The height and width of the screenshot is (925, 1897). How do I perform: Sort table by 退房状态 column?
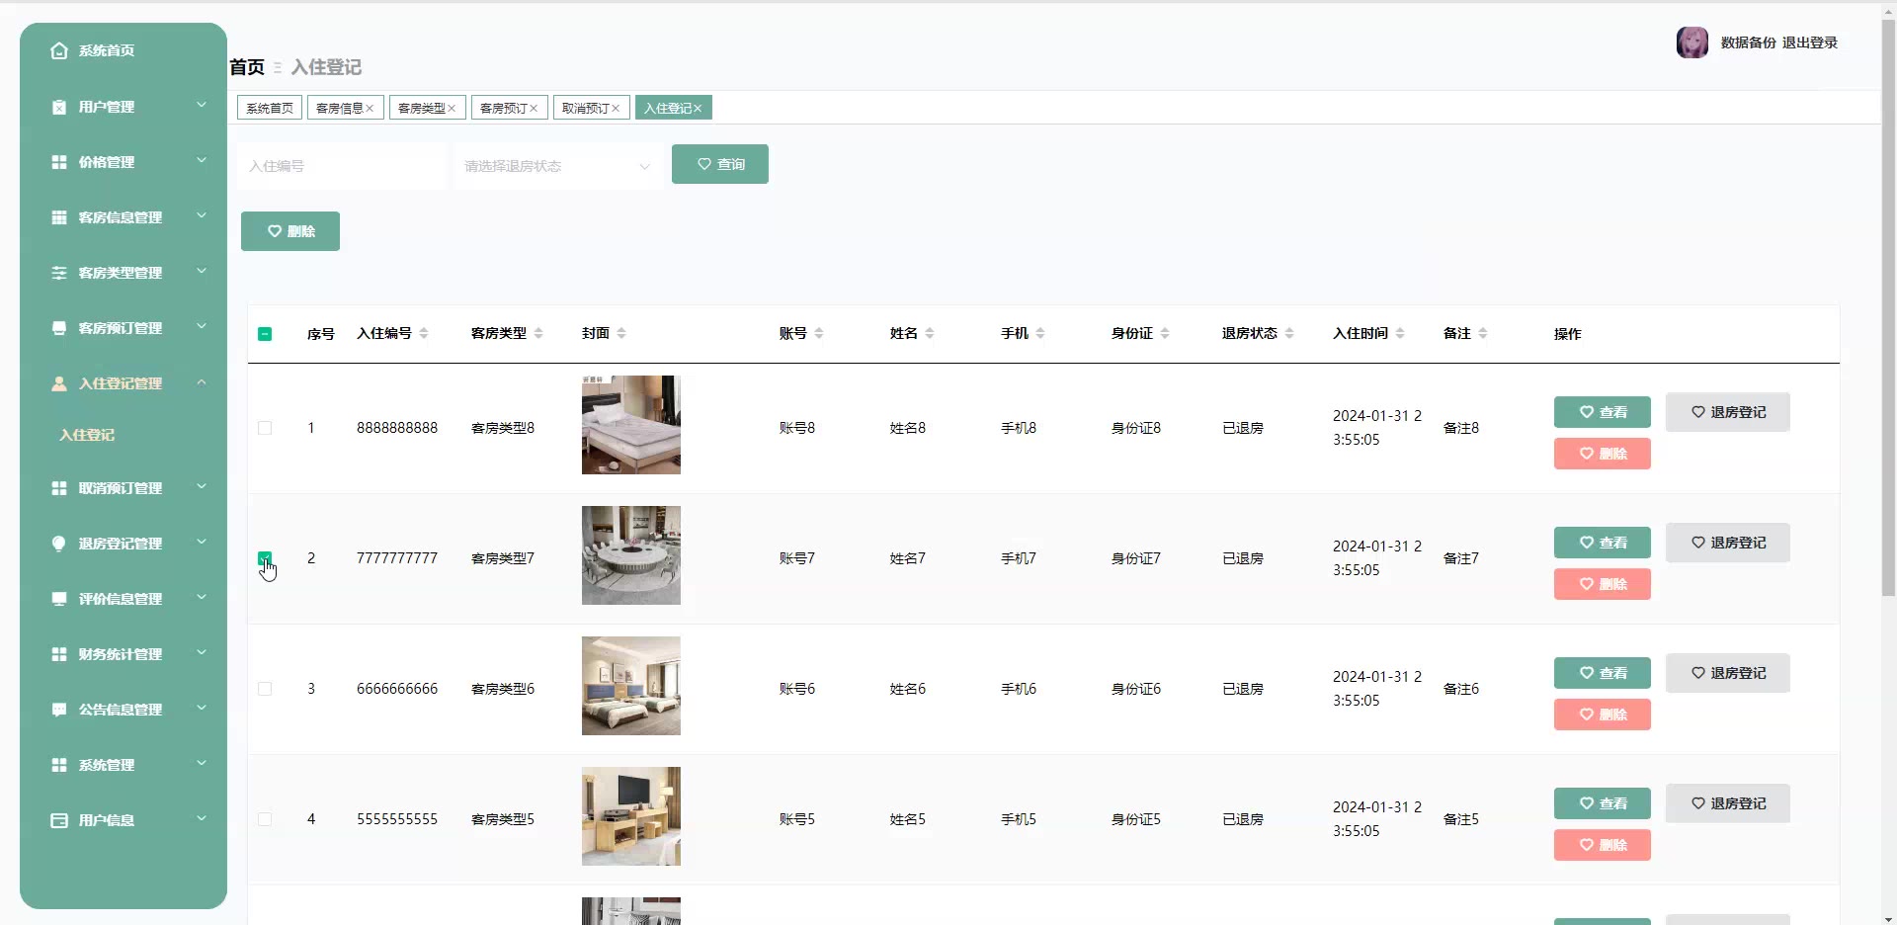[x=1289, y=334]
